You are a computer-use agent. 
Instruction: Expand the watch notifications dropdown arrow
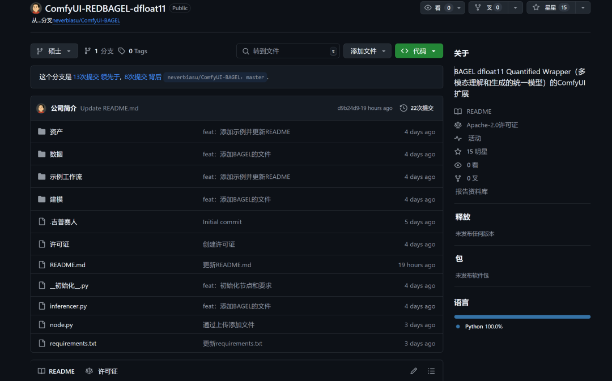459,7
